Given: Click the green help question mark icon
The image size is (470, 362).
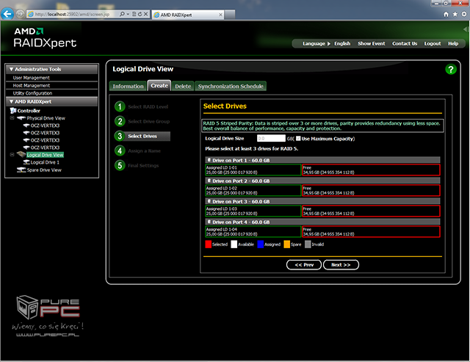Looking at the screenshot, I should tap(450, 70).
